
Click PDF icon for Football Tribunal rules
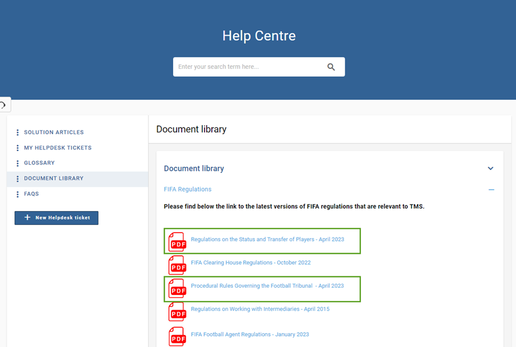177,288
